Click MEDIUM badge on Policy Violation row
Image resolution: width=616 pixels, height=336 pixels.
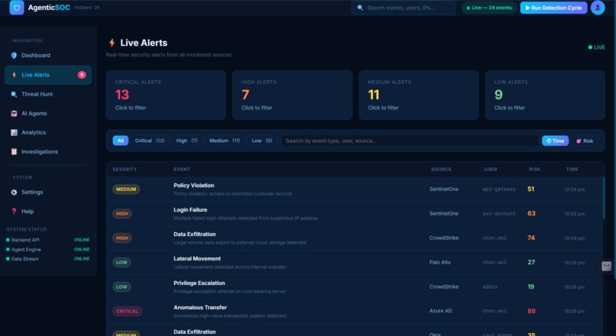(x=126, y=189)
